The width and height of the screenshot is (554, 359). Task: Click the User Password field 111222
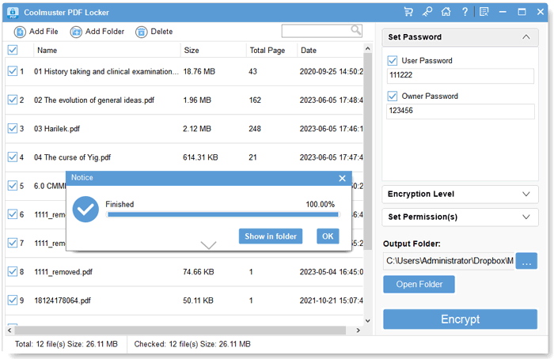(461, 76)
